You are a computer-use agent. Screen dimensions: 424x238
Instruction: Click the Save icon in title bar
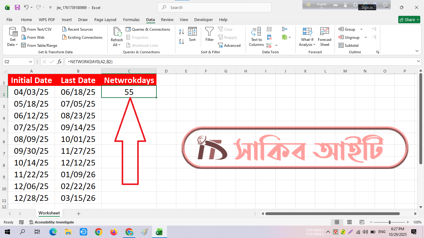pyautogui.click(x=17, y=7)
